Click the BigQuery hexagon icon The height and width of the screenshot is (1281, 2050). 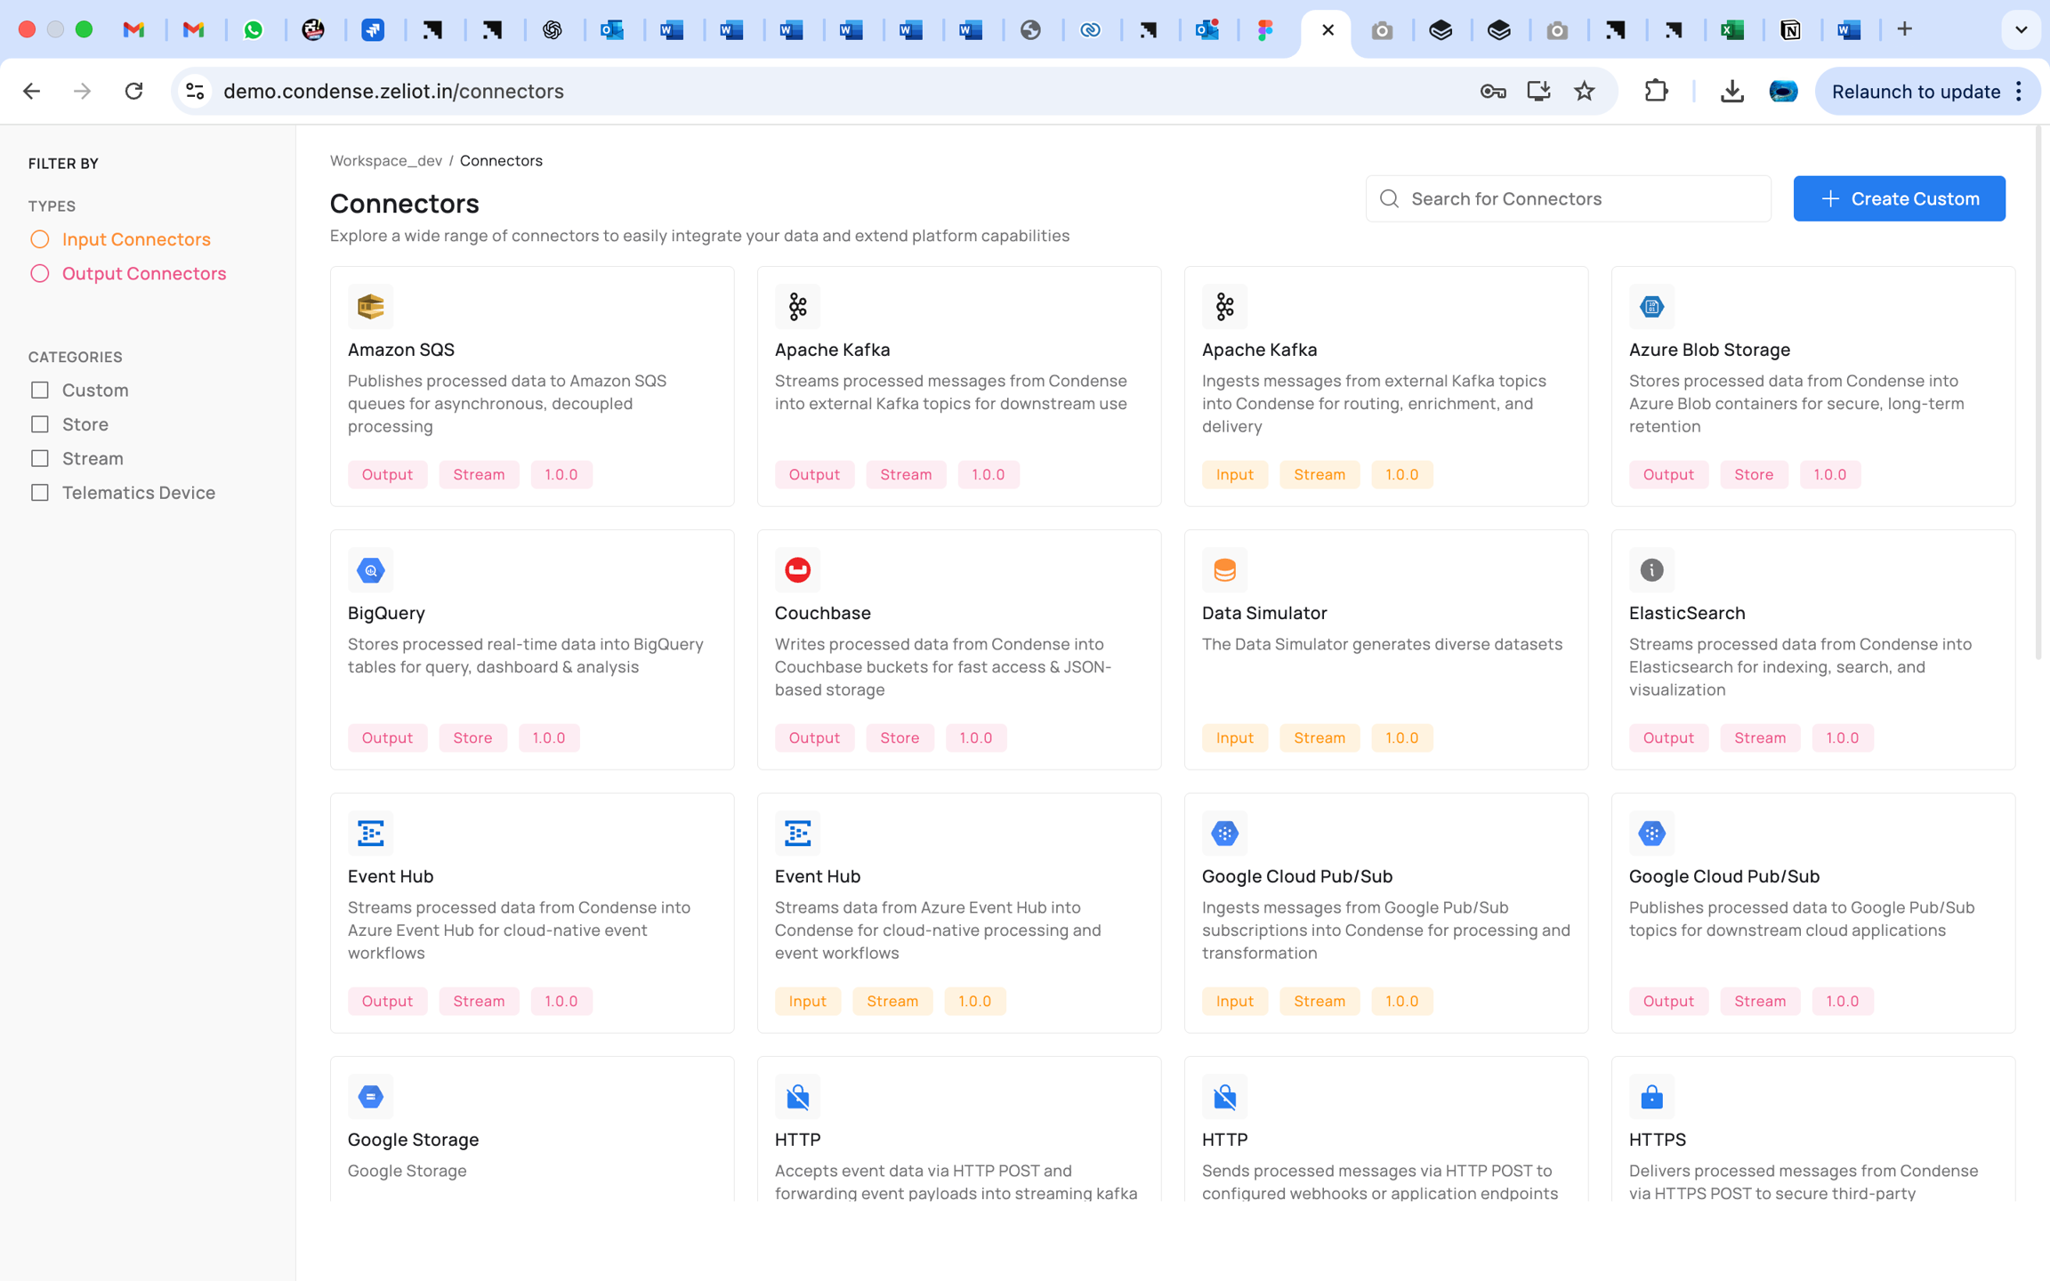tap(370, 570)
